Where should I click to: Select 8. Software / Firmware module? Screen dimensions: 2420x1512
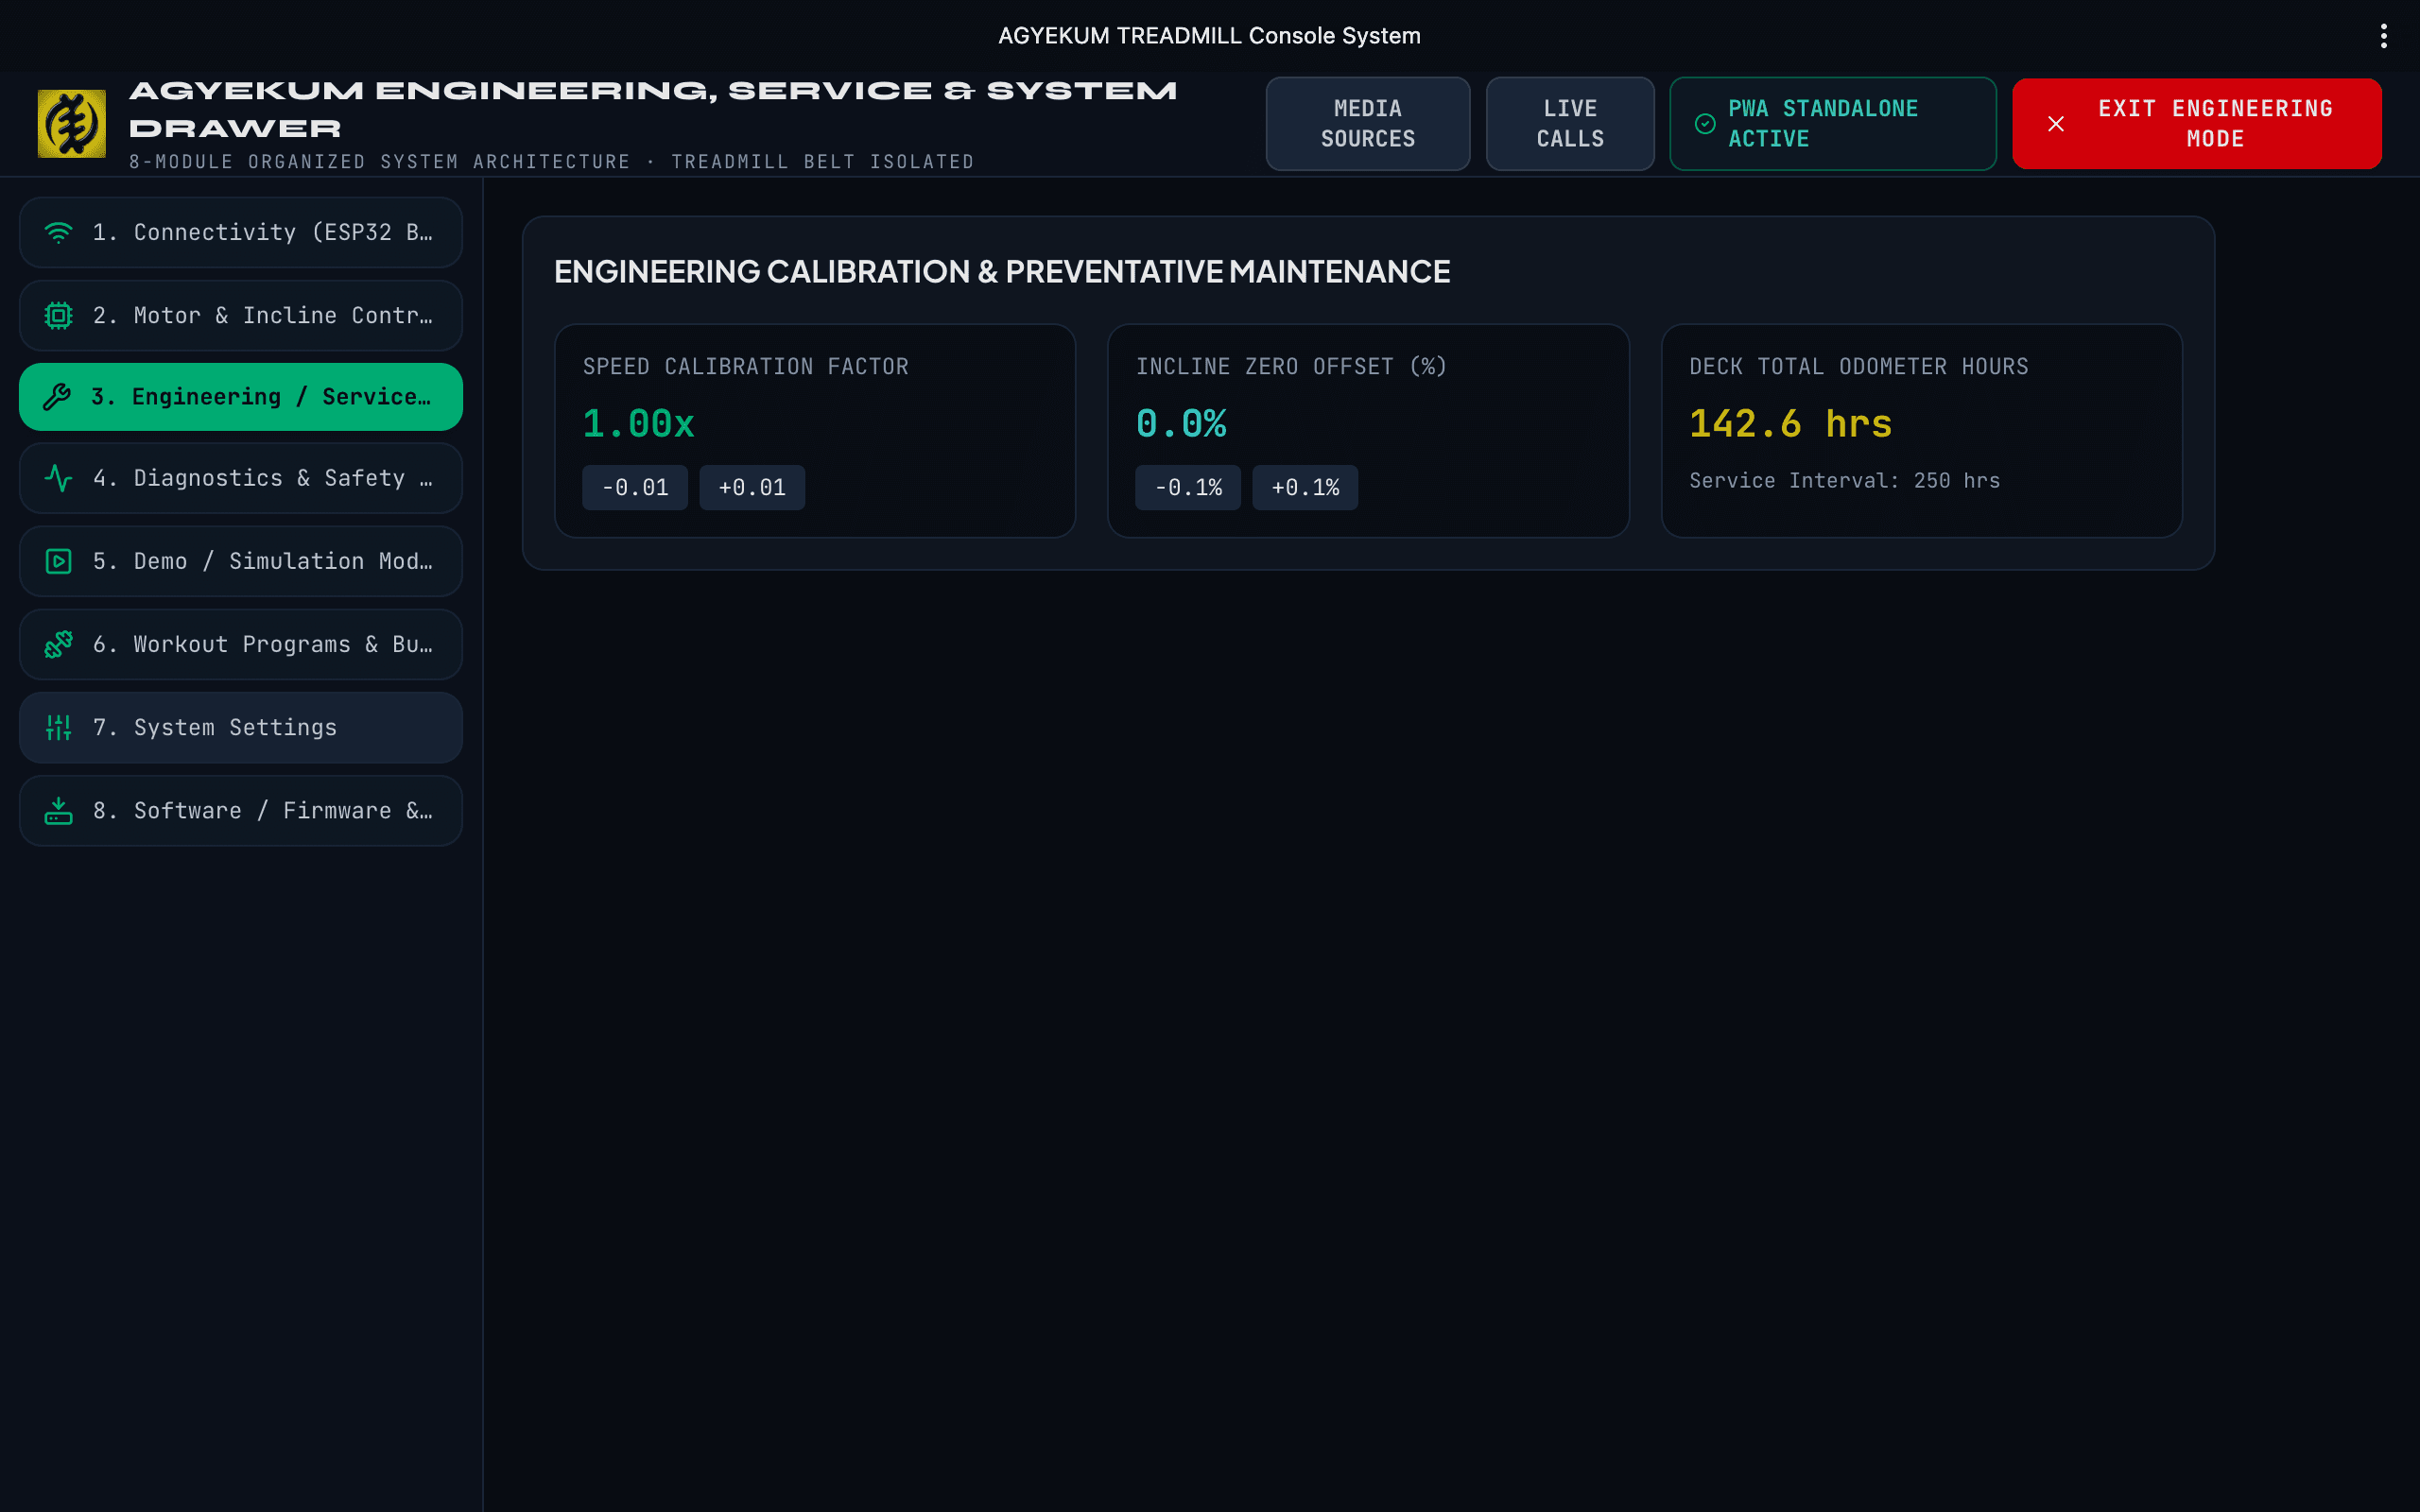point(241,810)
